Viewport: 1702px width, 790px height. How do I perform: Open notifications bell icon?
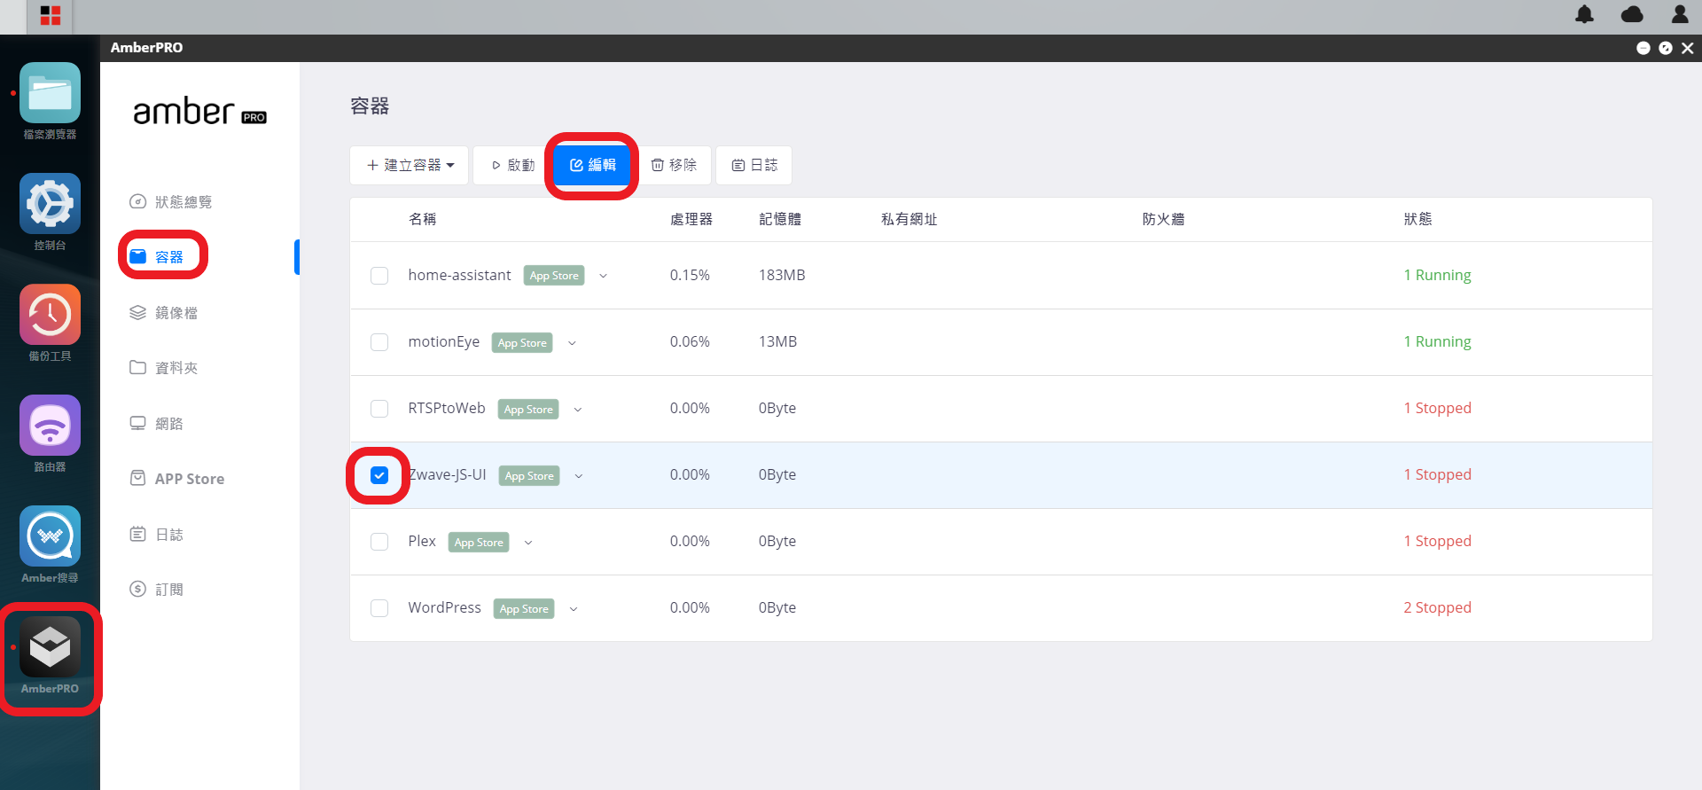coord(1584,14)
